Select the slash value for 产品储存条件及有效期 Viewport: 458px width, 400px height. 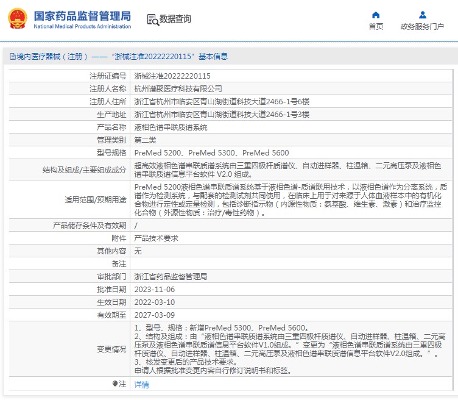click(136, 226)
